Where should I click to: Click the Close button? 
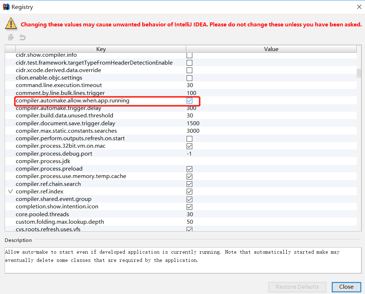point(346,287)
